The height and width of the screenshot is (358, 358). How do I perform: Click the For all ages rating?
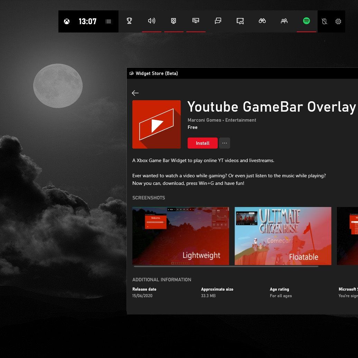pos(281,296)
